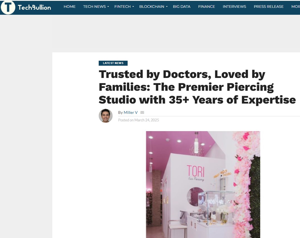Open the Big Data menu item
300x238 pixels.
click(x=182, y=6)
